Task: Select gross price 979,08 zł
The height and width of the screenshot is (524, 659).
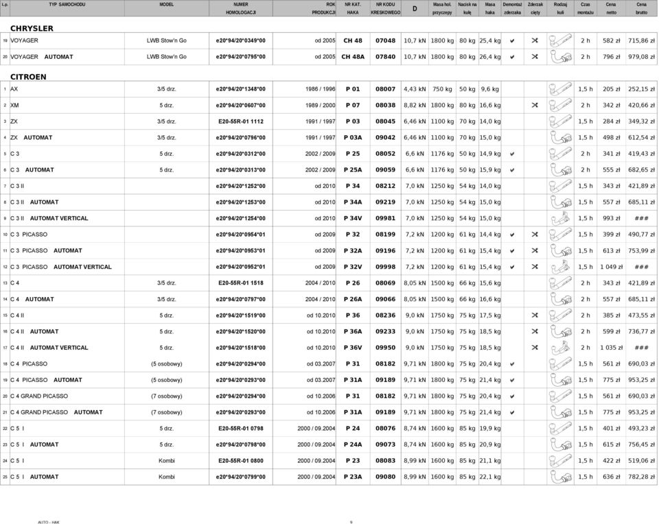Action: (x=641, y=57)
